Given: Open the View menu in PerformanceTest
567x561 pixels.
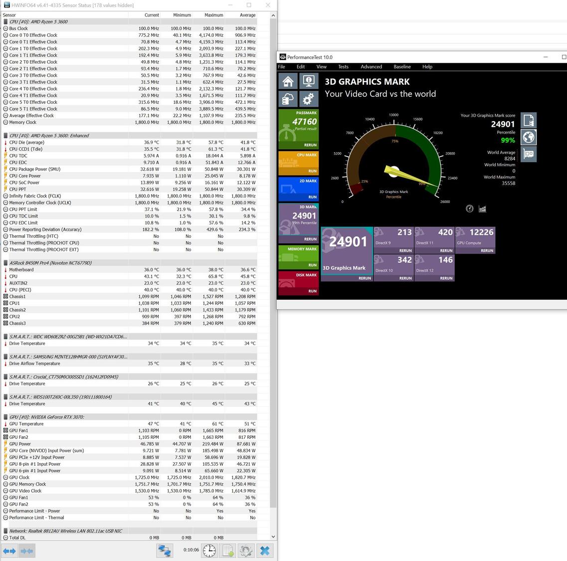Looking at the screenshot, I should (322, 66).
